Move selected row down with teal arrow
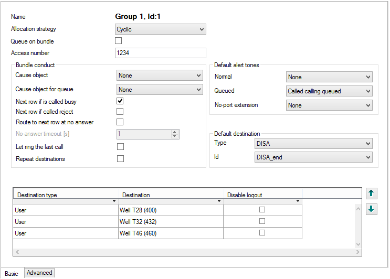The width and height of the screenshot is (390, 279). 371,209
